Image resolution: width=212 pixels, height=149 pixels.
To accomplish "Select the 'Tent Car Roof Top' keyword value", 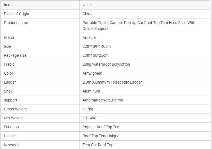I will (x=98, y=145).
